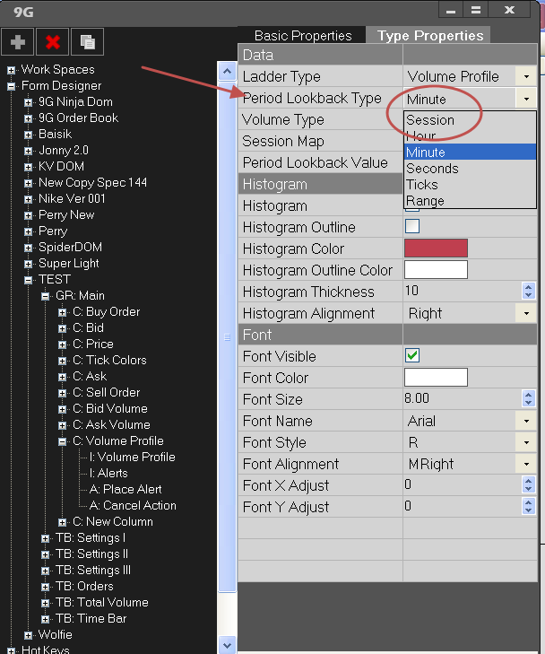This screenshot has height=654, width=545.
Task: Select the Nike Ver 001 item
Action: pos(72,198)
